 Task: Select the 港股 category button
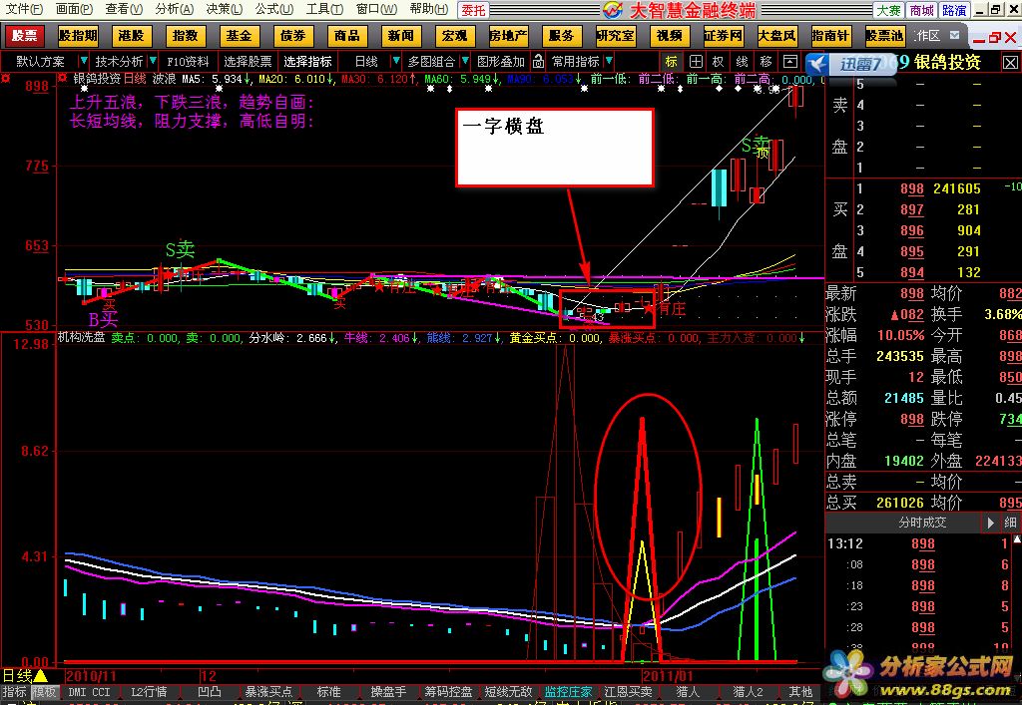pyautogui.click(x=131, y=35)
